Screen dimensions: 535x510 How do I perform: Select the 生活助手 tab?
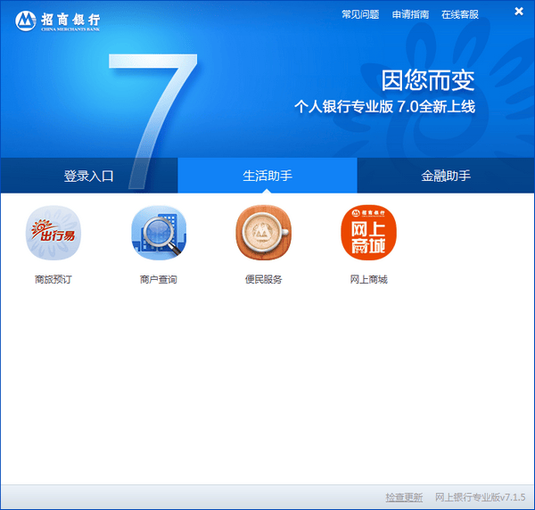(x=267, y=176)
